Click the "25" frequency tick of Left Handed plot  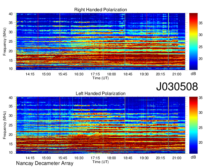click(x=11, y=125)
